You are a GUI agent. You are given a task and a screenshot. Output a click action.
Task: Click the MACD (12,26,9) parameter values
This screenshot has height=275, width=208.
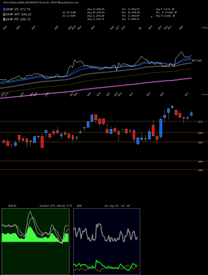[x=55, y=206]
